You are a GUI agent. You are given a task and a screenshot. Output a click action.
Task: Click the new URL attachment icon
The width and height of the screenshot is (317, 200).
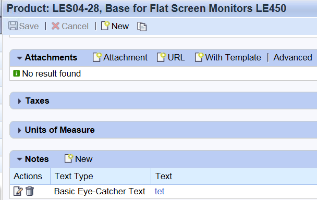[161, 57]
